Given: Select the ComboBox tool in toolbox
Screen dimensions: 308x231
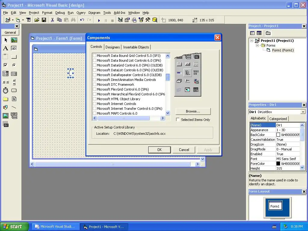Looking at the screenshot, I should coord(6,74).
